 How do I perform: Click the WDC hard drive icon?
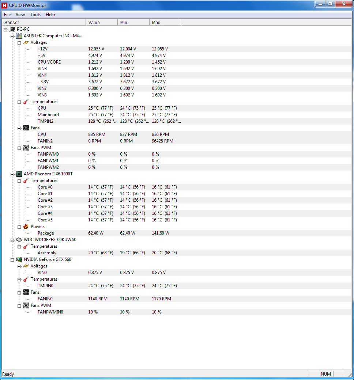19,240
